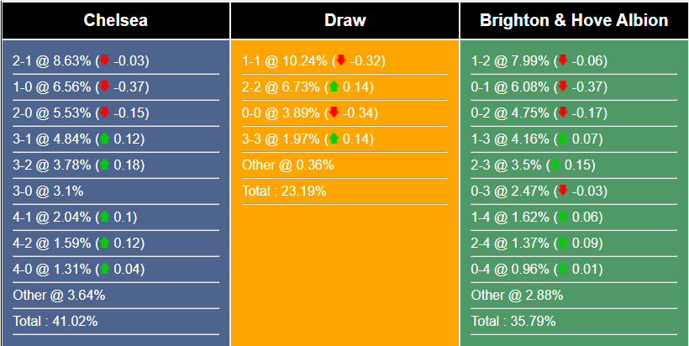Select the 3-0 @ 3.1% row

coord(48,191)
